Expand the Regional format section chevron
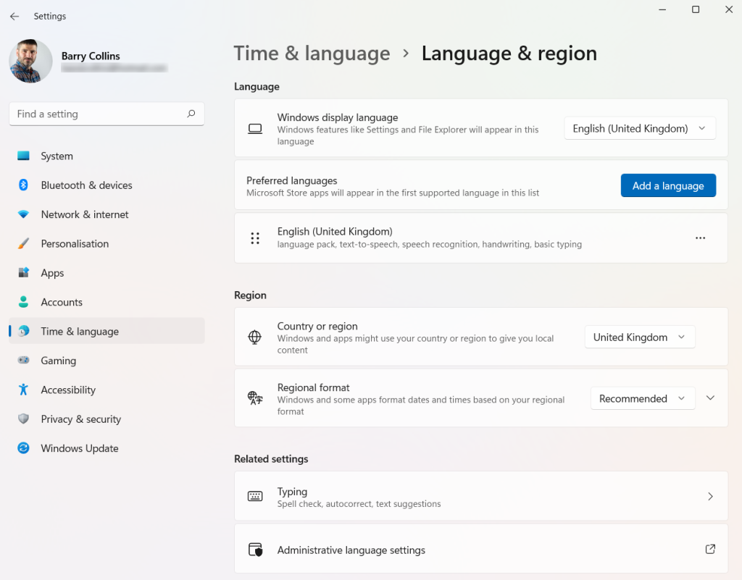The width and height of the screenshot is (742, 580). click(710, 398)
